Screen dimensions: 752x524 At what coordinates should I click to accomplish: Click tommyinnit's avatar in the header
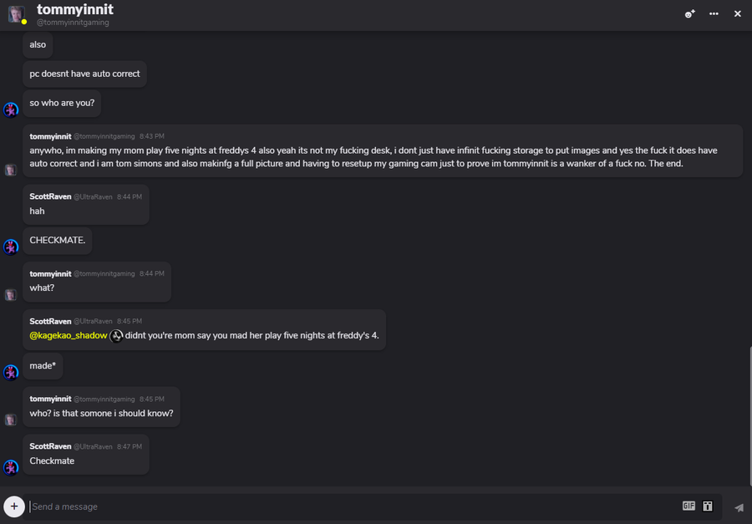(x=16, y=14)
